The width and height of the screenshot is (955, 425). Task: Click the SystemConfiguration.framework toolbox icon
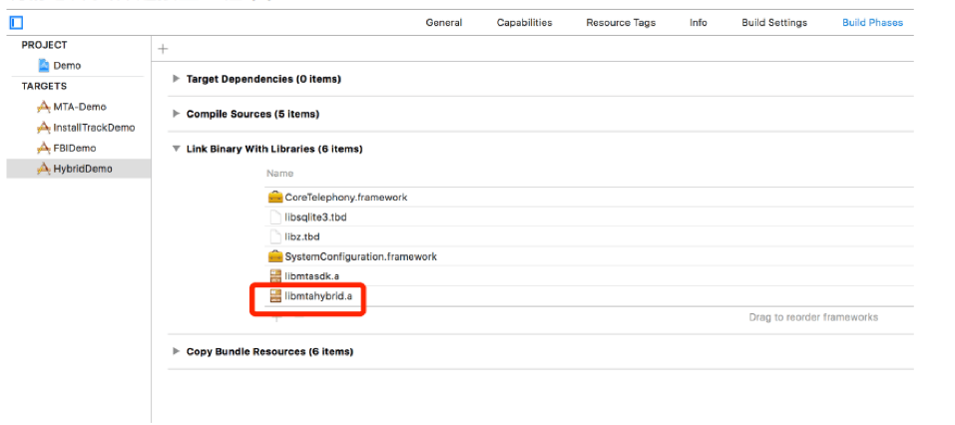click(276, 257)
